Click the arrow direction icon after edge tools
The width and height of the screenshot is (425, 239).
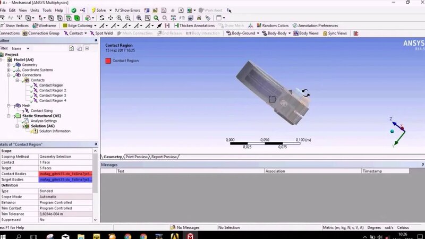[x=159, y=25]
